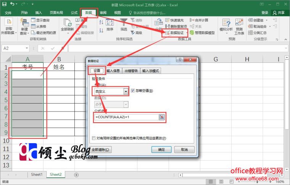Click Data Validation (数据验证) in ribbon
The image size is (290, 185).
click(174, 33)
